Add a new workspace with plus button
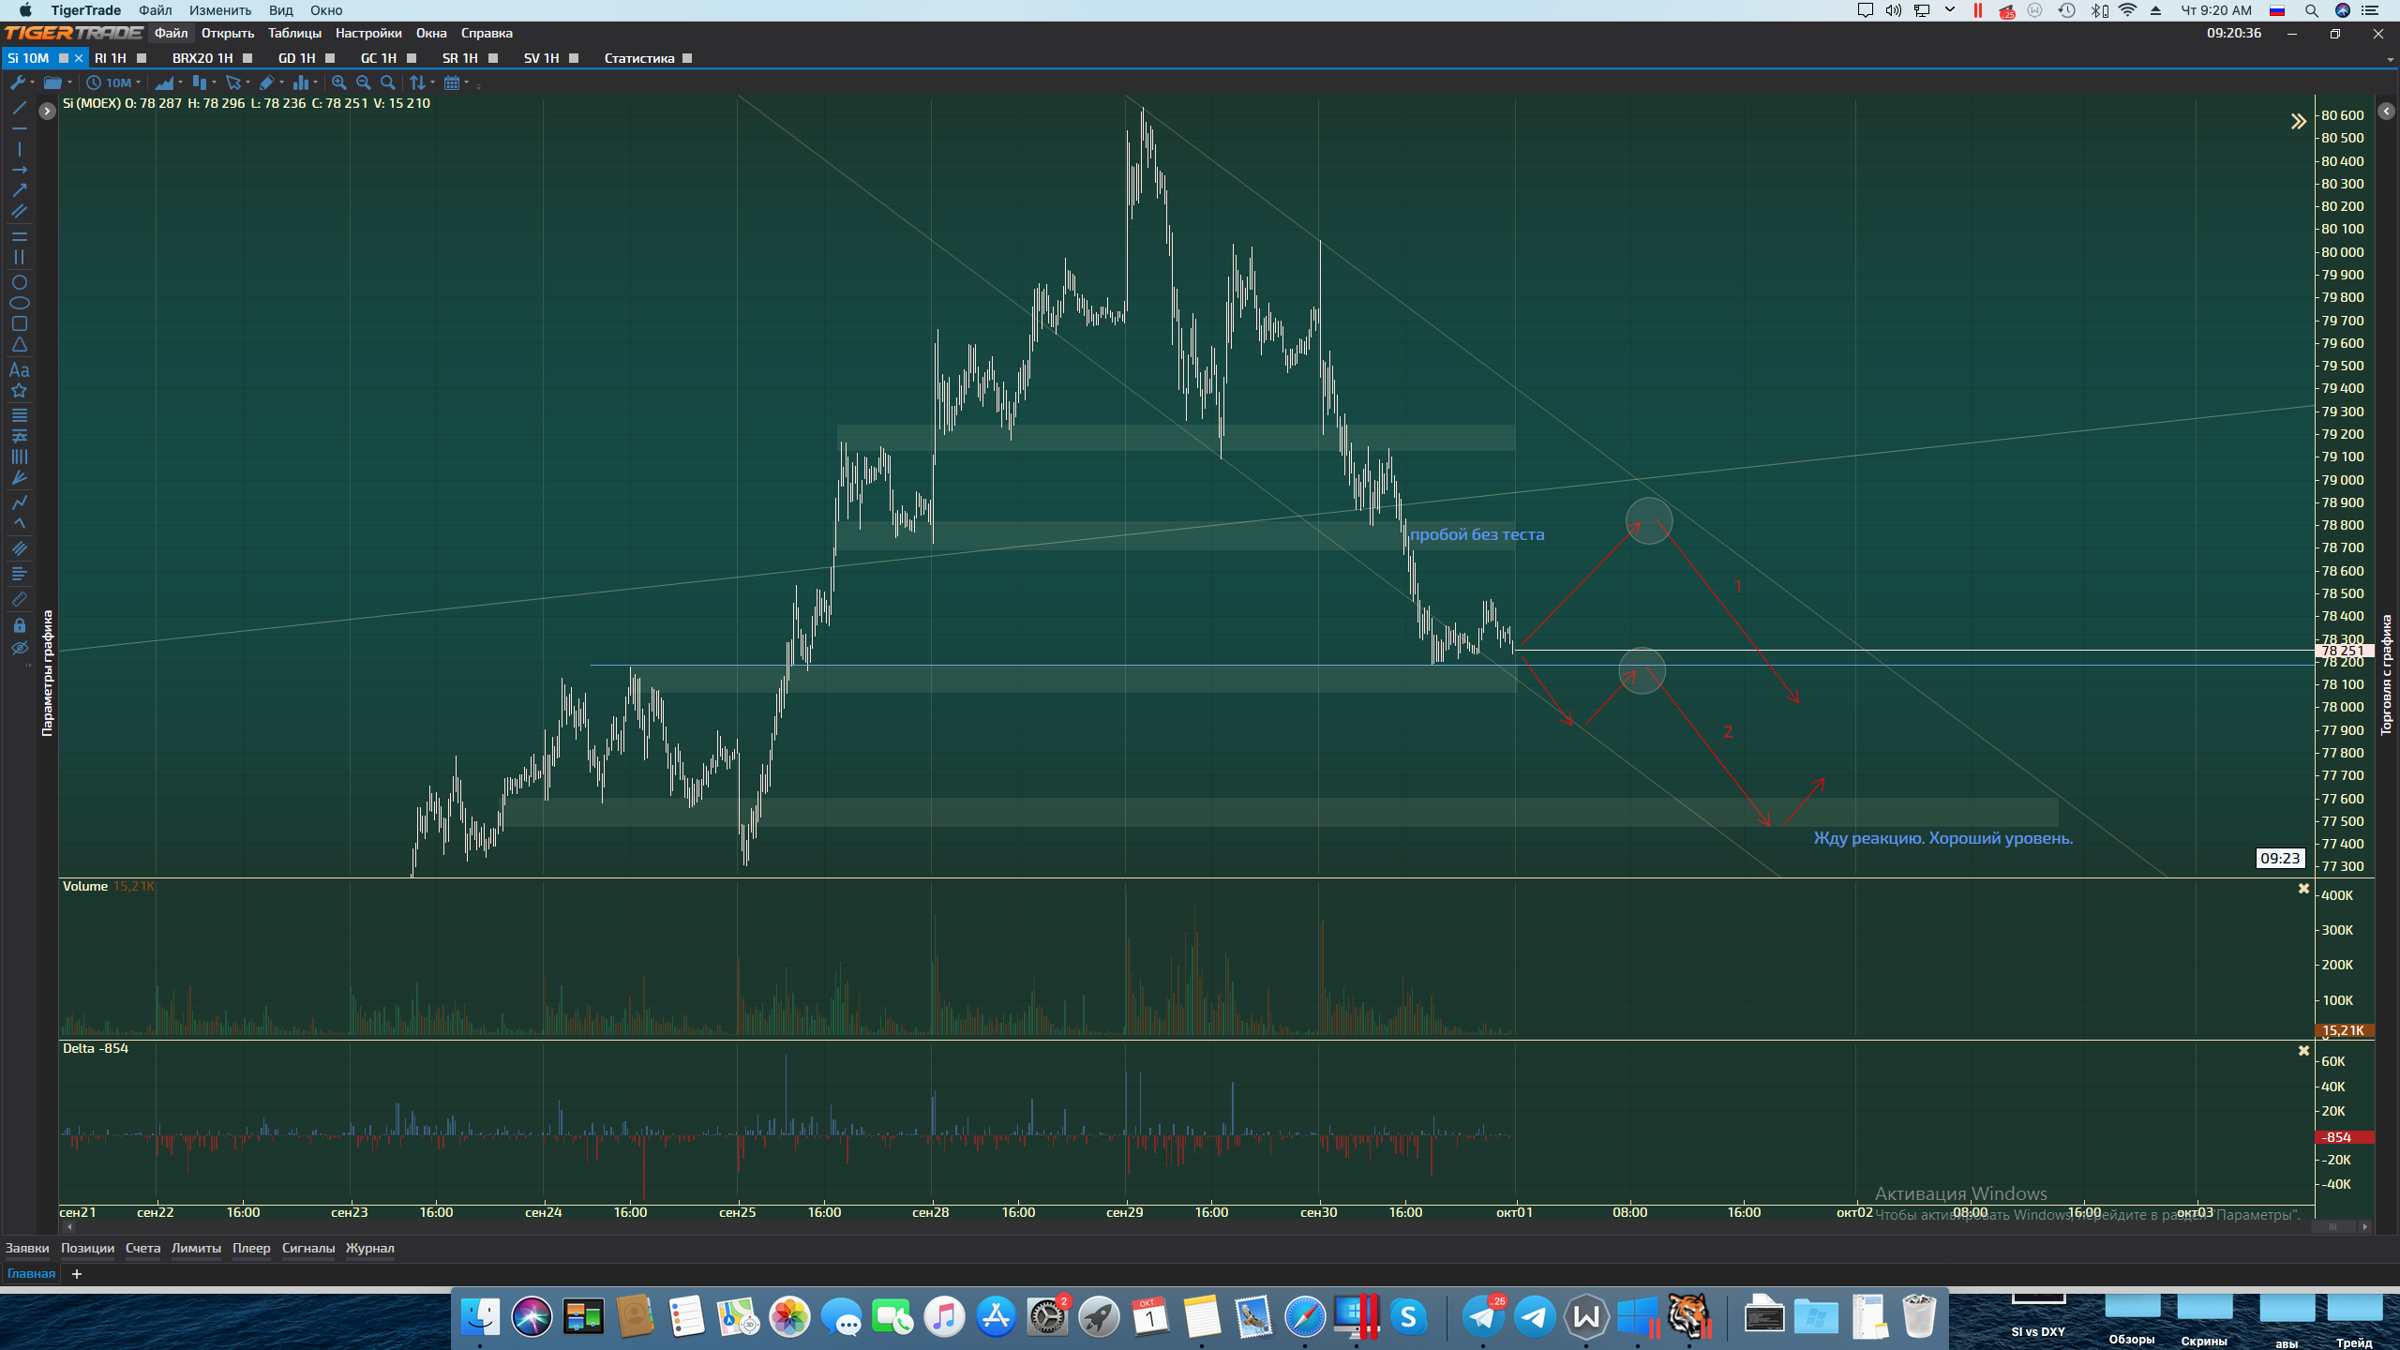The image size is (2400, 1350). tap(77, 1274)
